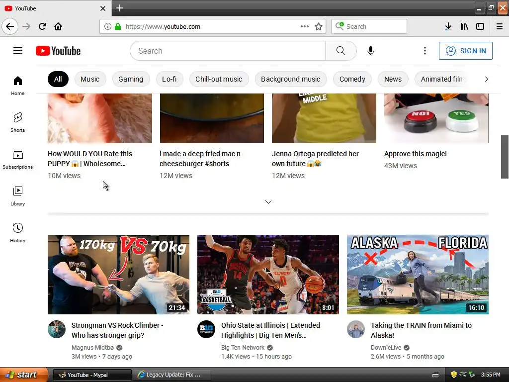Open Magnus Midtbø channel avatar
Screen dimensions: 509x382
point(57,329)
